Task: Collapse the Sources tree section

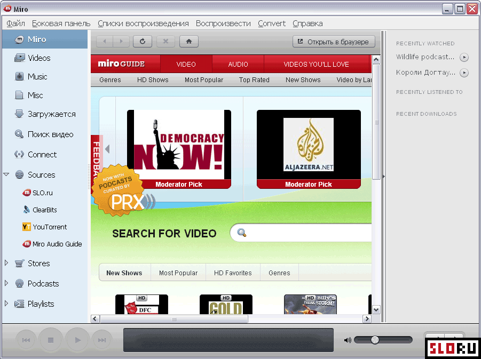Action: point(6,174)
